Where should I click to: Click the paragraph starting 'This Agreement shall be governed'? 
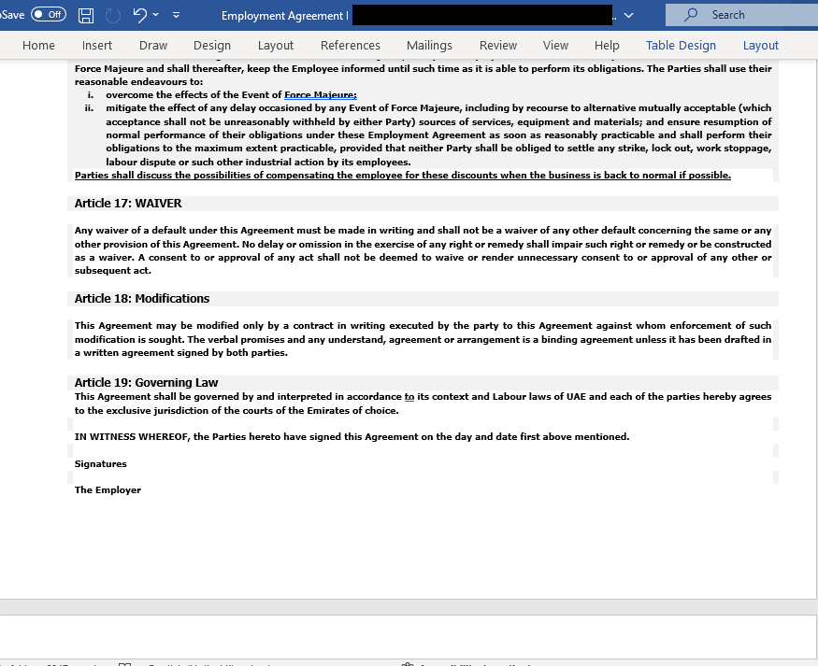coord(423,404)
